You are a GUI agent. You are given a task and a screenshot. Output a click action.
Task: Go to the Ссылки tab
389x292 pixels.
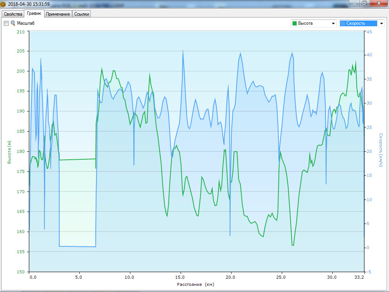[82, 14]
